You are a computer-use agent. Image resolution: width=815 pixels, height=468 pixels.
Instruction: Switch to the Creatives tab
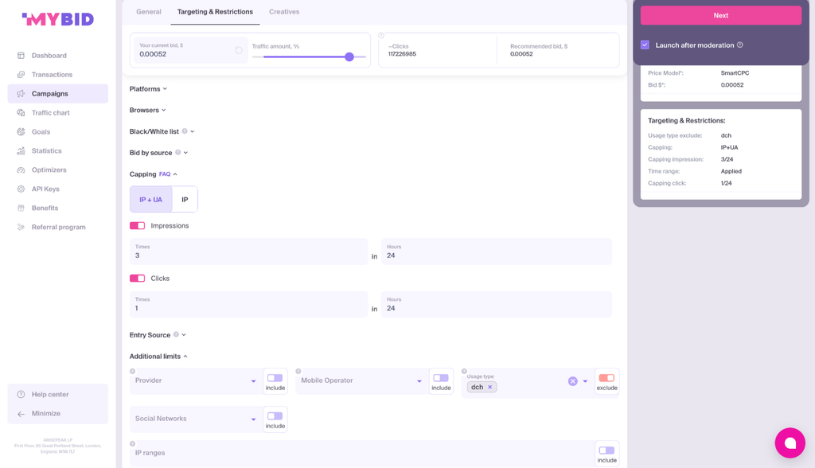(x=284, y=12)
